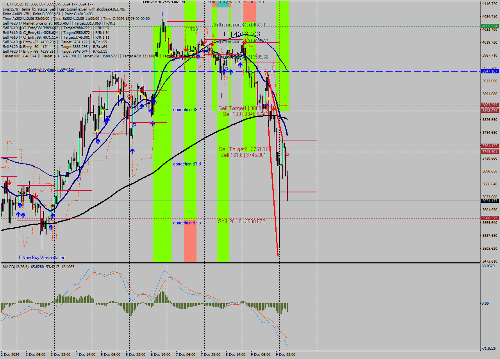500x359 pixels.
Task: Click a blue up arrow beneath the 5 Dec 22:00 candles
Action: (x=132, y=151)
